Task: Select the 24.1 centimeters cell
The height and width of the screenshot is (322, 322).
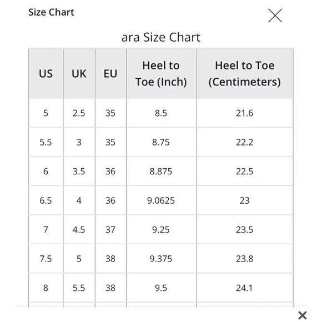Action: [x=245, y=288]
